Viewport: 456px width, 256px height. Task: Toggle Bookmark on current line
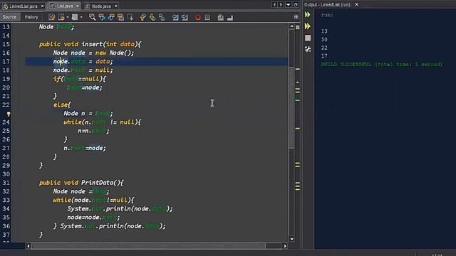pos(162,17)
